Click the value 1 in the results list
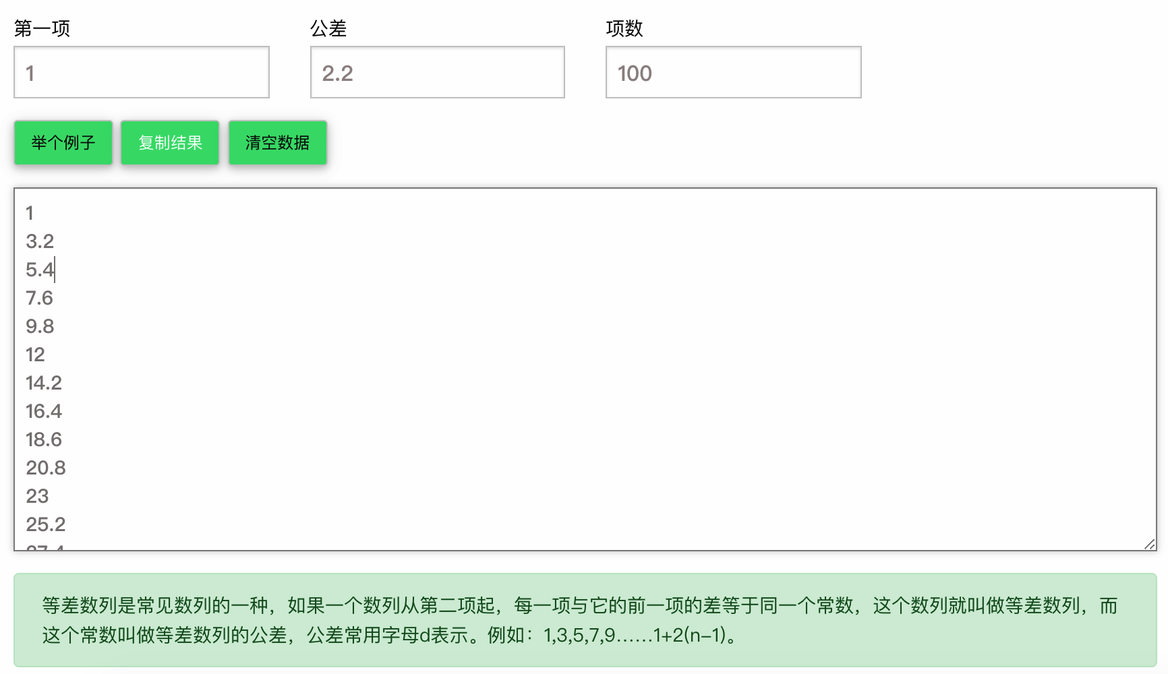The height and width of the screenshot is (674, 1168). click(29, 213)
